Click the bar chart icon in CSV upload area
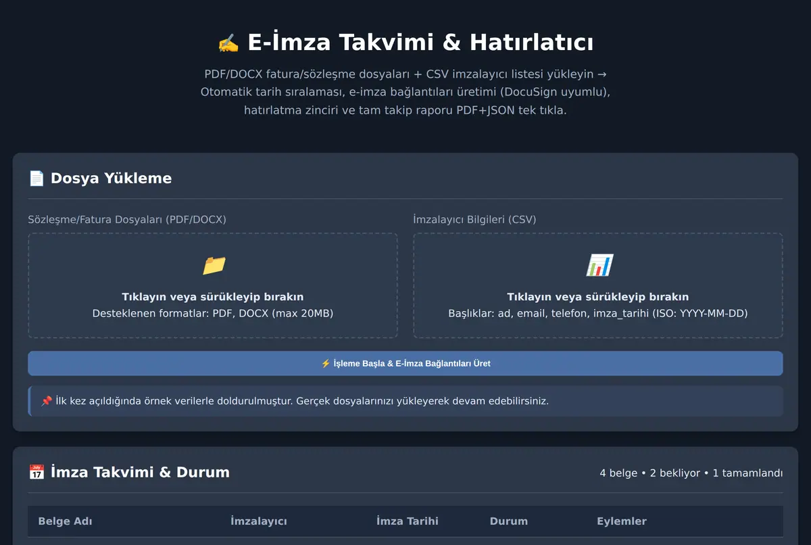Screen dimensions: 811x545 click(x=599, y=265)
